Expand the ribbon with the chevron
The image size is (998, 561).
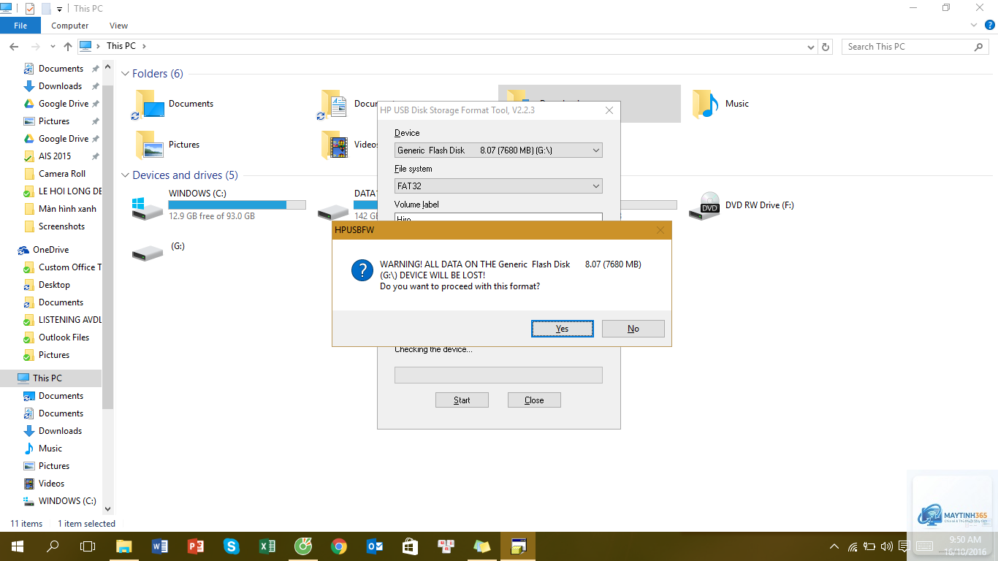973,25
